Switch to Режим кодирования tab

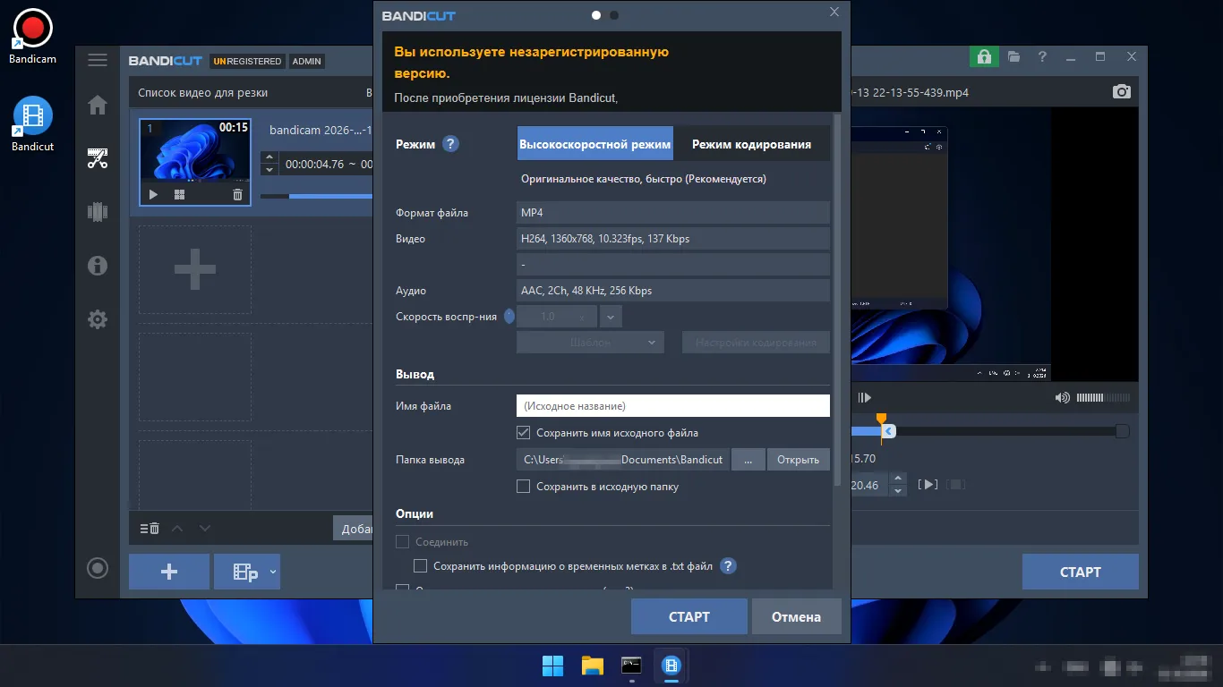(751, 144)
